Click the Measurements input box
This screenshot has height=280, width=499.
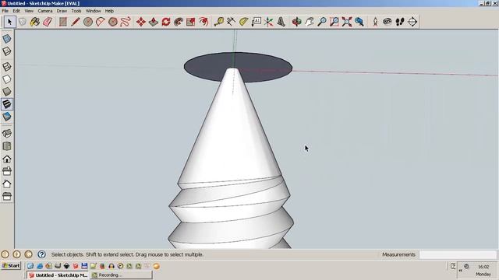click(x=458, y=254)
